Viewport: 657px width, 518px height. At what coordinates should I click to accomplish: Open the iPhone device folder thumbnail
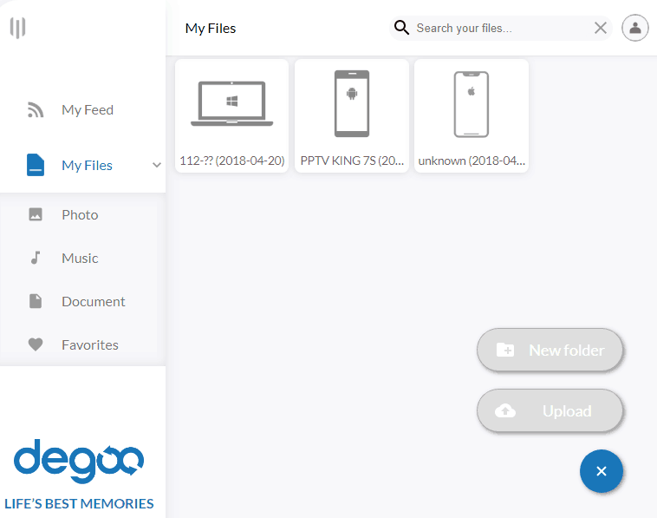pyautogui.click(x=472, y=104)
